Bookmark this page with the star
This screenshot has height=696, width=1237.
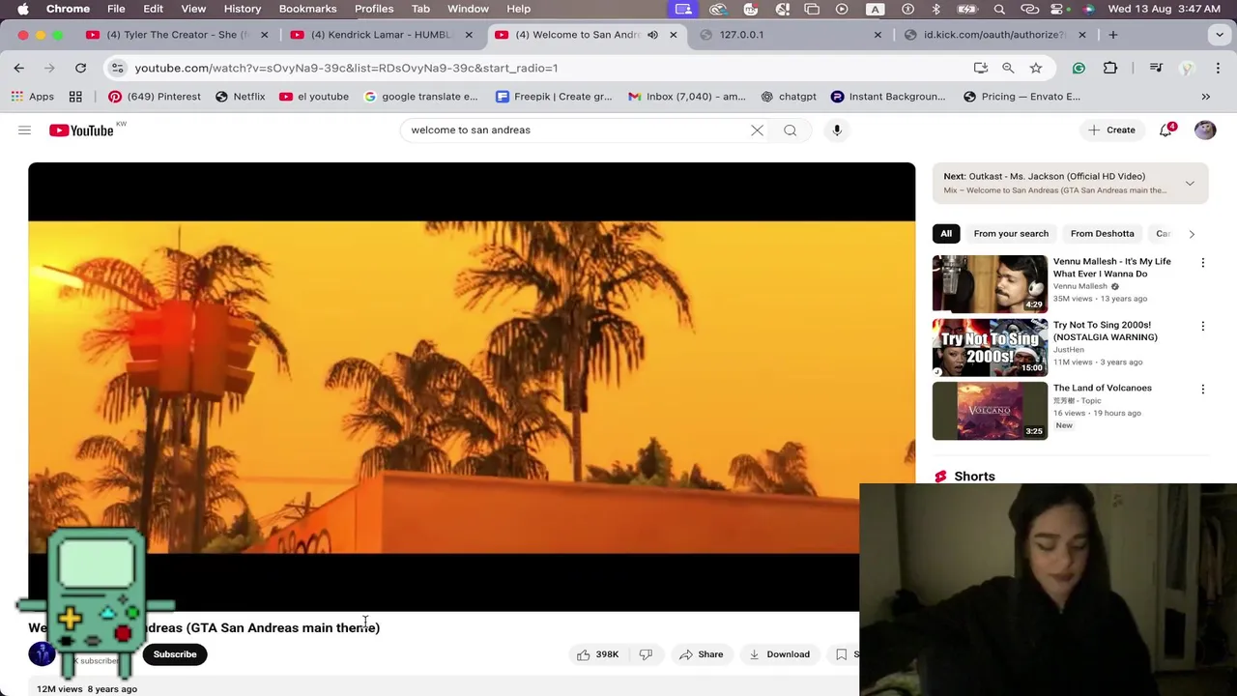click(x=1035, y=68)
